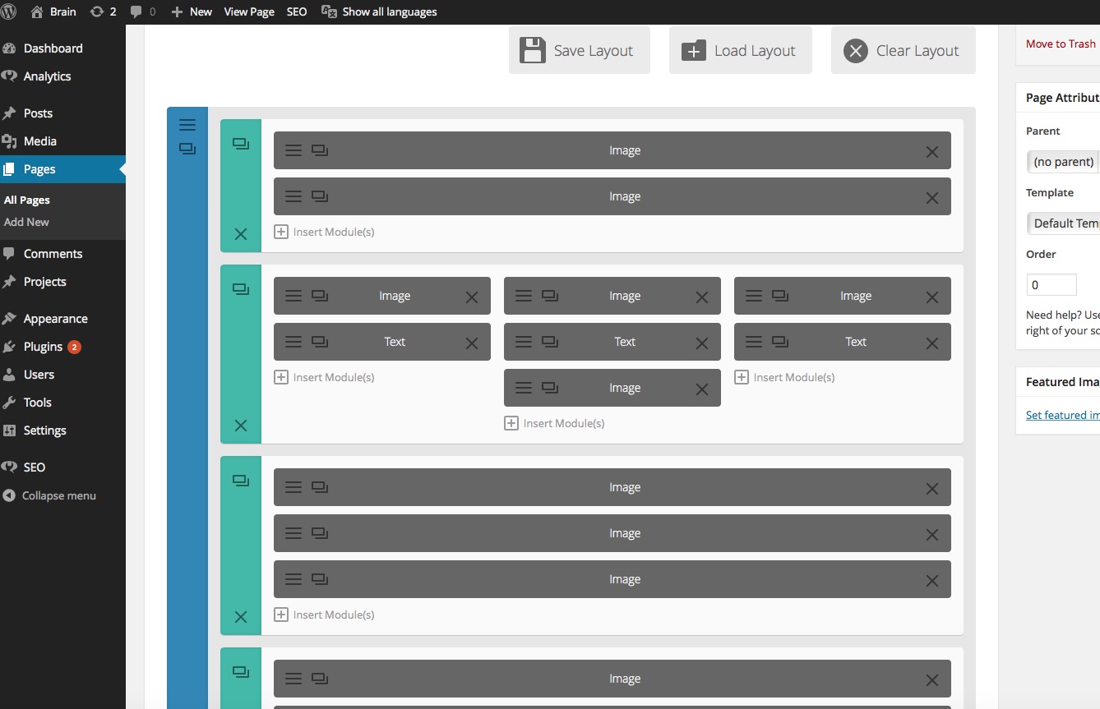
Task: Go to Appearance menu item
Action: [x=55, y=319]
